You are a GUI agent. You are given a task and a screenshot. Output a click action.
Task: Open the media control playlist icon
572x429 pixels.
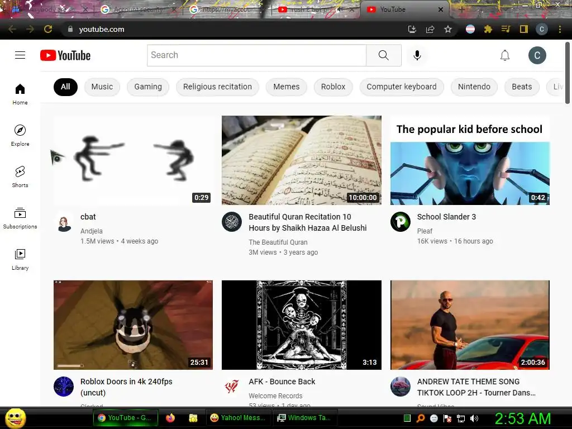pos(506,29)
